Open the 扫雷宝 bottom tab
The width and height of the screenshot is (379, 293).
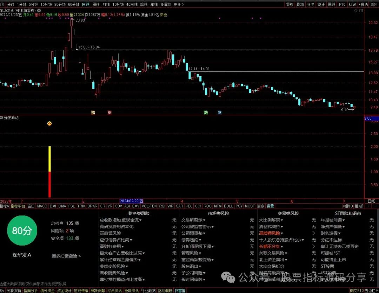click(x=180, y=291)
